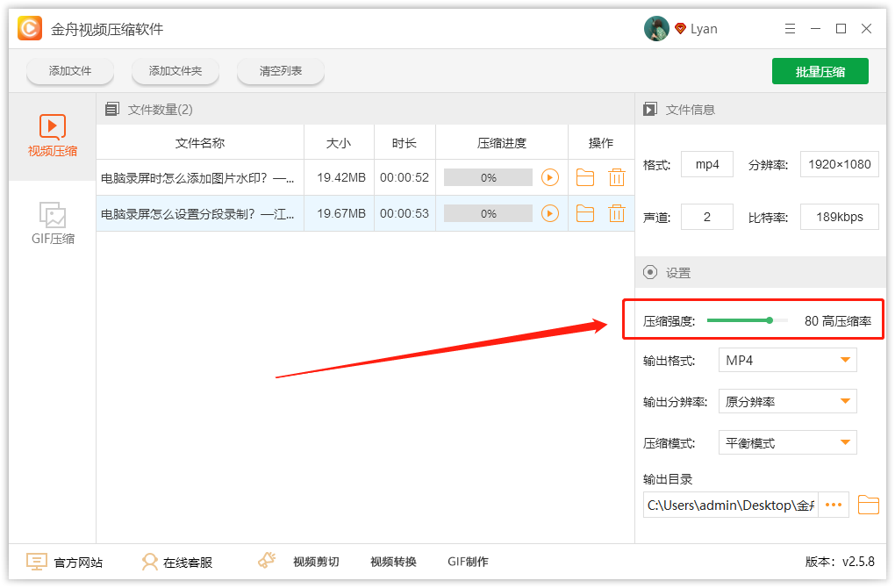The image size is (895, 588).
Task: Open GIF制作 tool link
Action: (x=468, y=562)
